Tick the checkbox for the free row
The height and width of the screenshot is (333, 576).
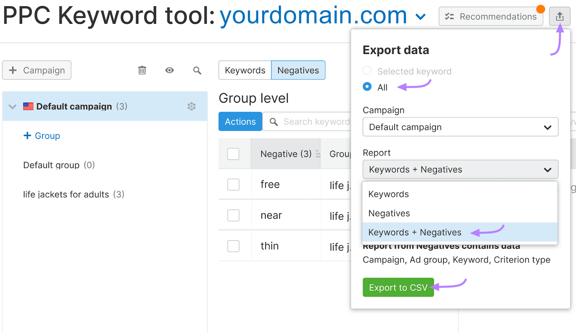point(233,184)
